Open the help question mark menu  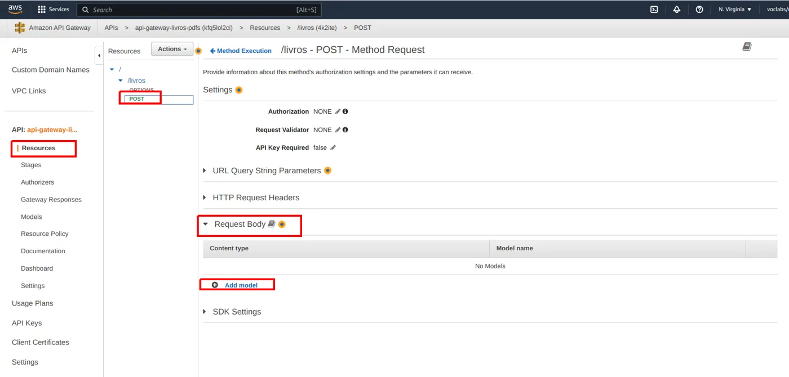(x=699, y=10)
